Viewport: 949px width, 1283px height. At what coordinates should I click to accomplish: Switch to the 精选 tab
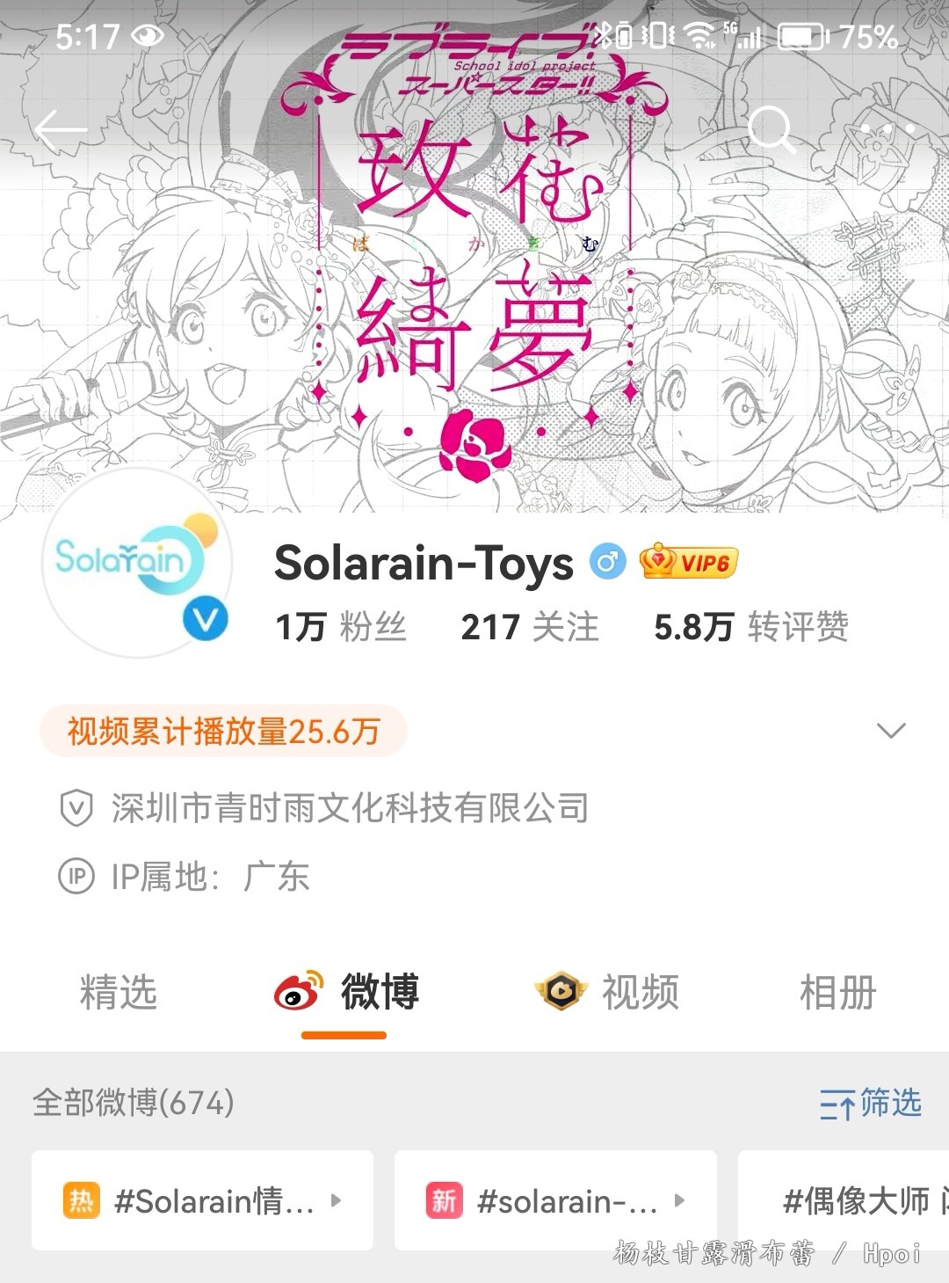tap(119, 992)
